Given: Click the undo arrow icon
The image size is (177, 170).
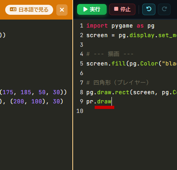Looking at the screenshot, I should pos(149,9).
